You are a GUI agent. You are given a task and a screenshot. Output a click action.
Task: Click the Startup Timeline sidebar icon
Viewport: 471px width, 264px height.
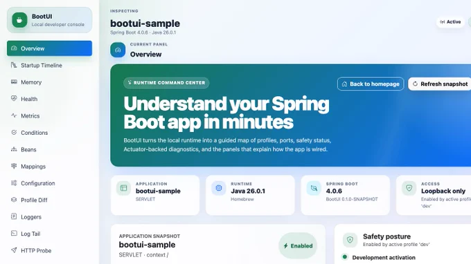click(x=14, y=65)
